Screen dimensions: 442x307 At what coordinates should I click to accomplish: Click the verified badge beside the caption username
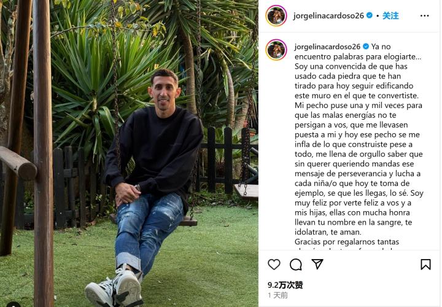coord(366,46)
